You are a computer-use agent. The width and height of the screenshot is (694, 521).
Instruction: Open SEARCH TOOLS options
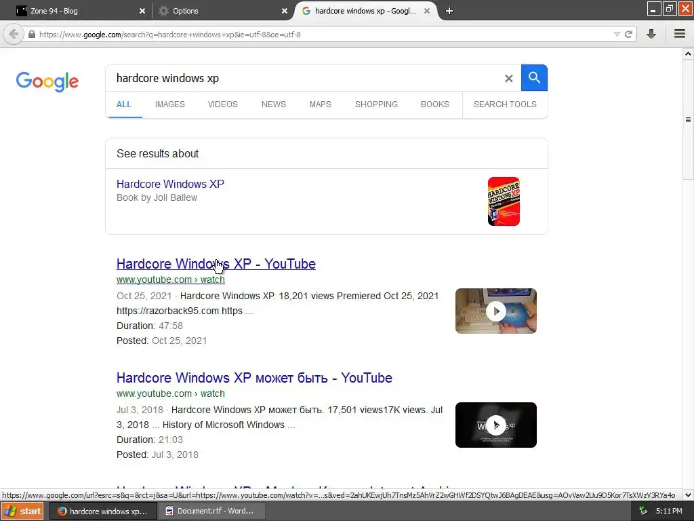(505, 104)
